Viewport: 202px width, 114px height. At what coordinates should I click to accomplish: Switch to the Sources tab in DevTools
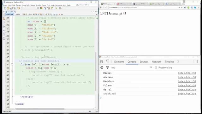[144, 62]
